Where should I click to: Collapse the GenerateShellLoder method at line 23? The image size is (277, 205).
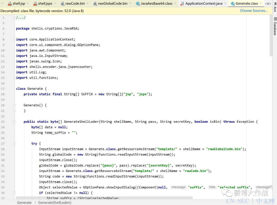(x=14, y=122)
